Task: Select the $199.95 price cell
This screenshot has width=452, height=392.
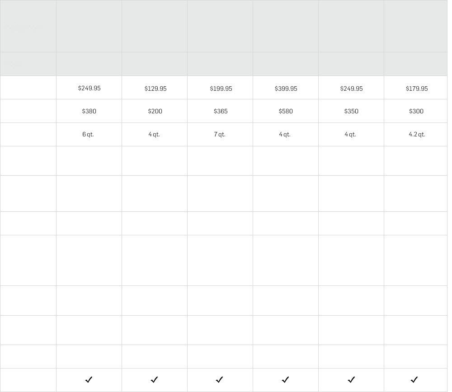Action: 221,89
